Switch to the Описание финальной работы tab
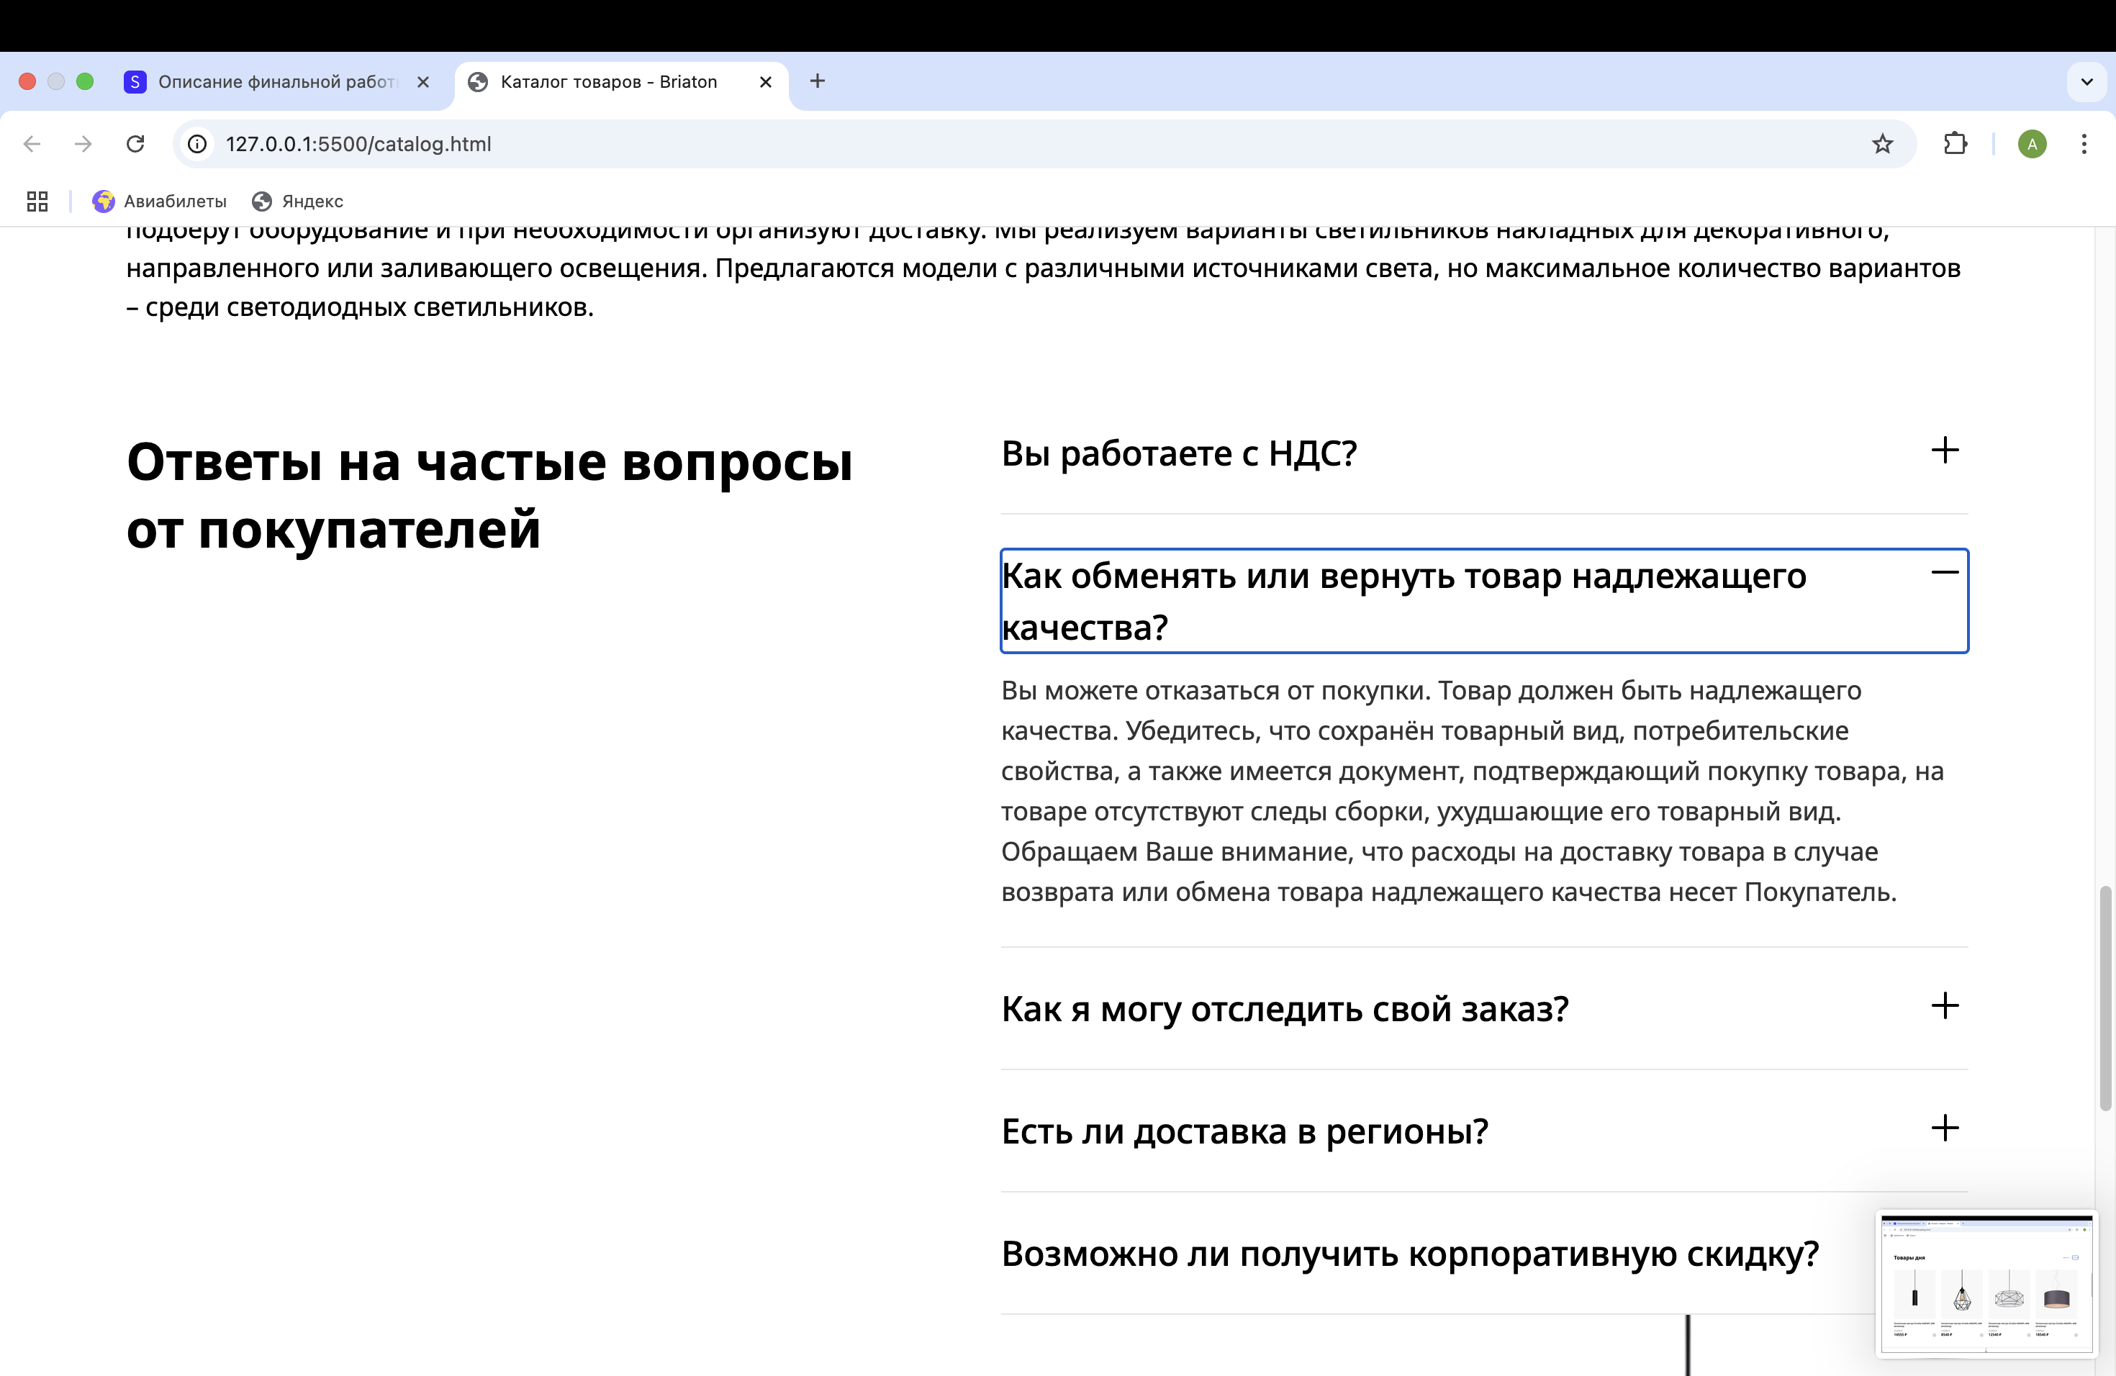The image size is (2116, 1376). pyautogui.click(x=276, y=82)
